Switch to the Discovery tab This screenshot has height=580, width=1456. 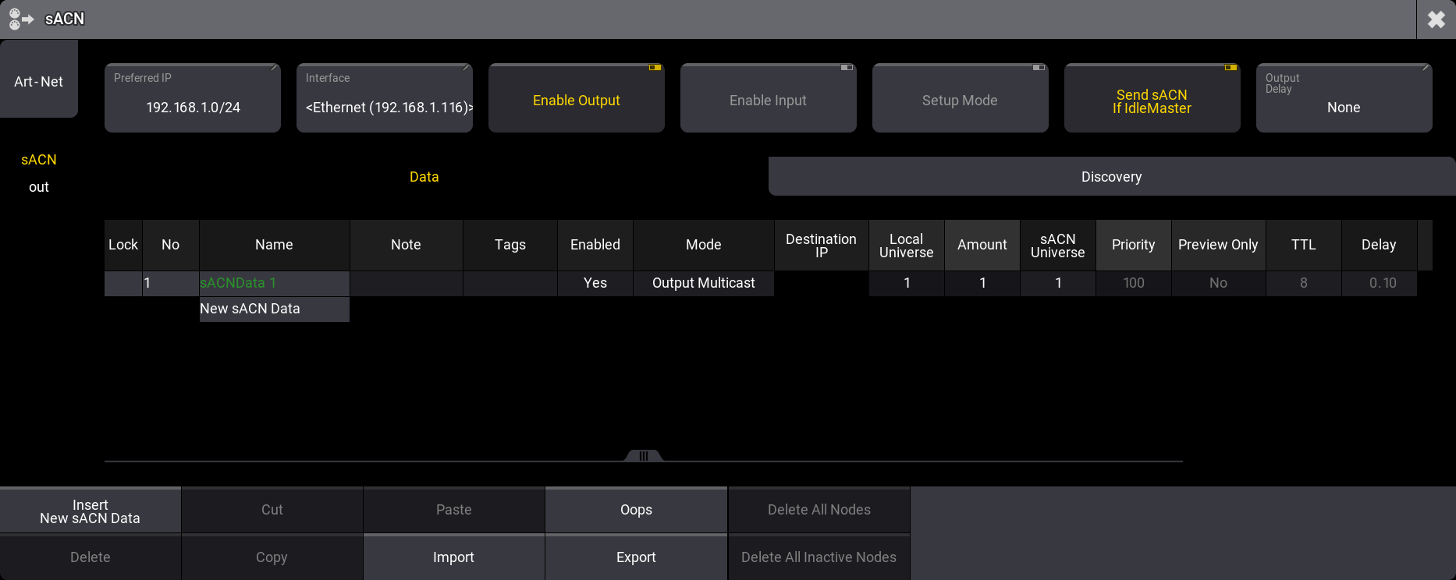point(1111,177)
